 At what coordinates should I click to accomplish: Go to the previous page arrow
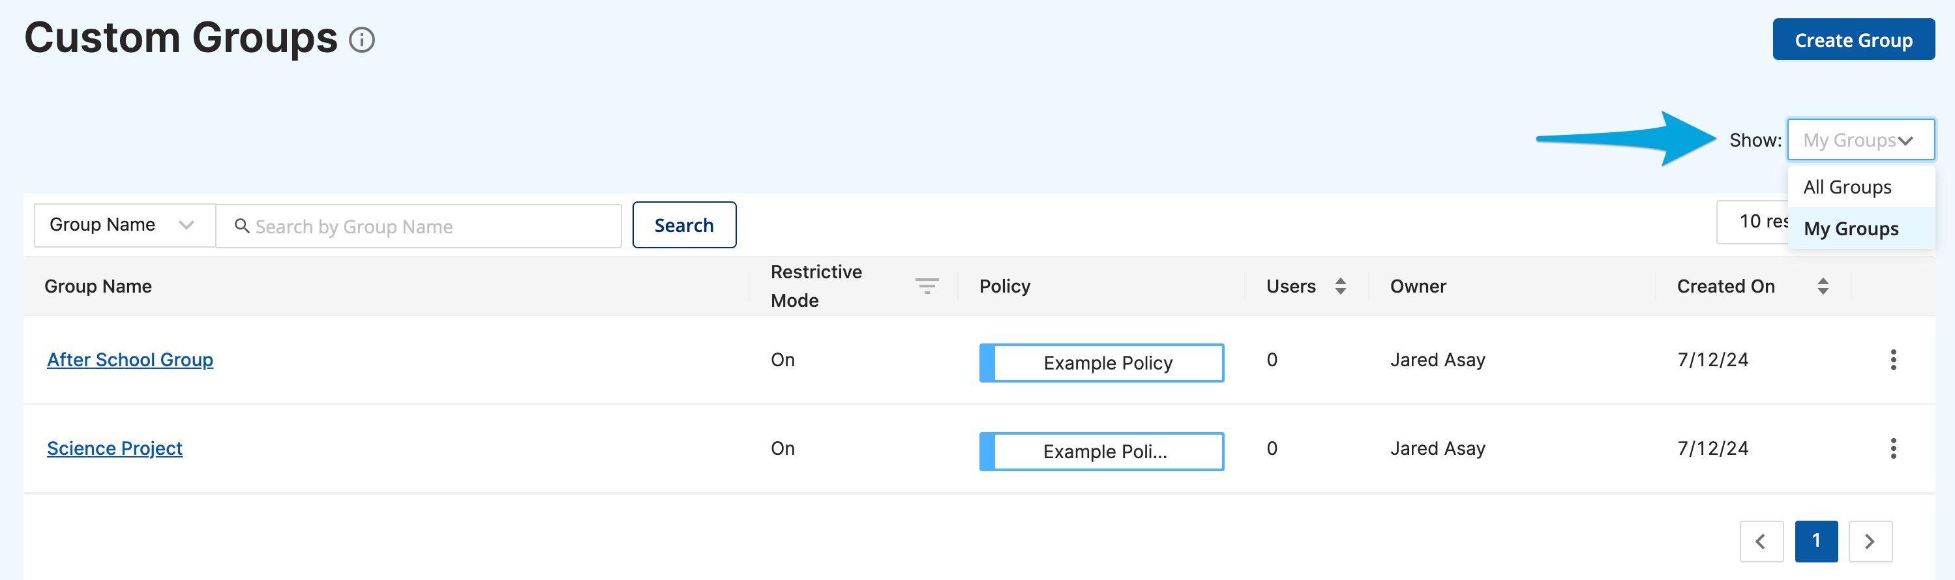(1761, 542)
